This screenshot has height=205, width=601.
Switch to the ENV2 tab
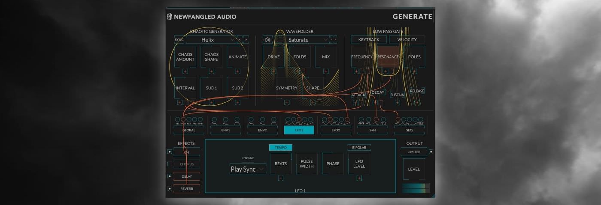[x=262, y=130]
